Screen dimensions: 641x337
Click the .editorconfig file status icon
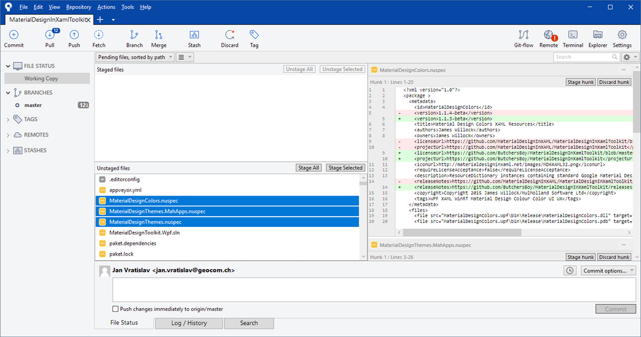point(103,179)
